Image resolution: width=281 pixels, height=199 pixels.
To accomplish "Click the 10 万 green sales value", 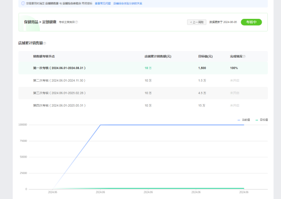I will pos(148,68).
